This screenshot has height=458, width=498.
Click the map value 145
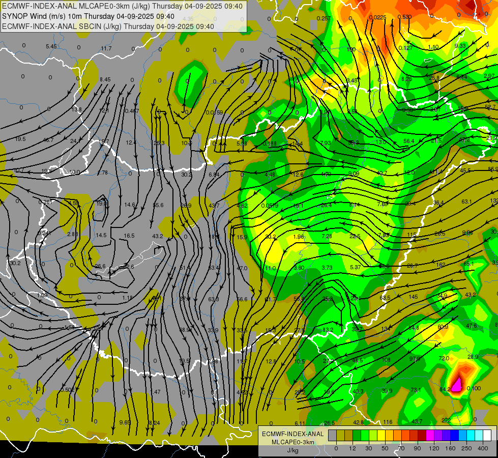click(413, 297)
